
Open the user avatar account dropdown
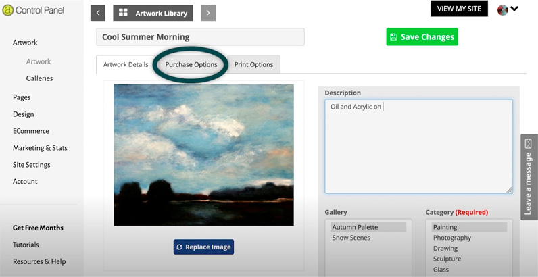point(508,9)
